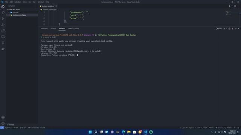The height and width of the screenshot is (135, 241).
Task: Open the Search view in activity bar
Action: pyautogui.click(x=3, y=13)
